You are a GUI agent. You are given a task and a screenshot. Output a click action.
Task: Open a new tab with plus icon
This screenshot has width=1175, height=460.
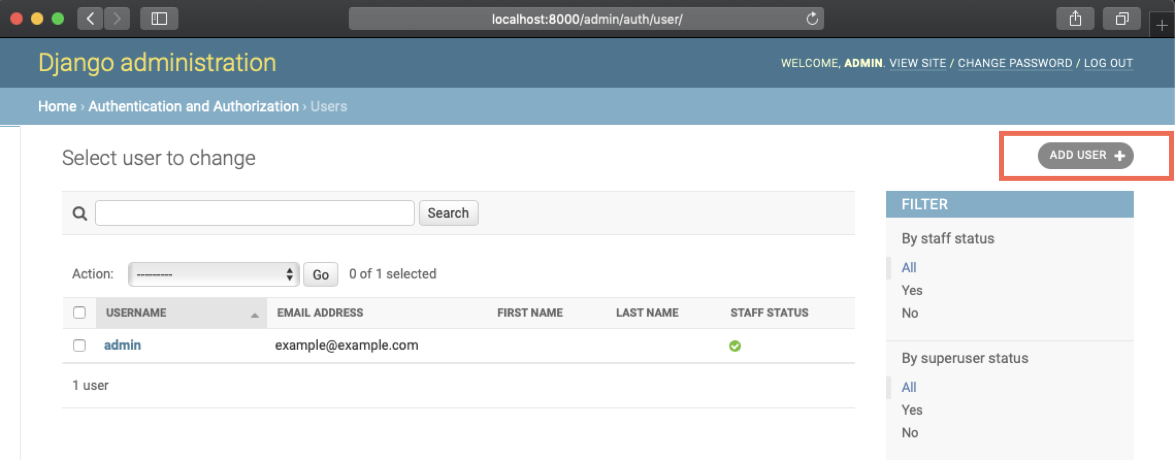click(x=1161, y=26)
